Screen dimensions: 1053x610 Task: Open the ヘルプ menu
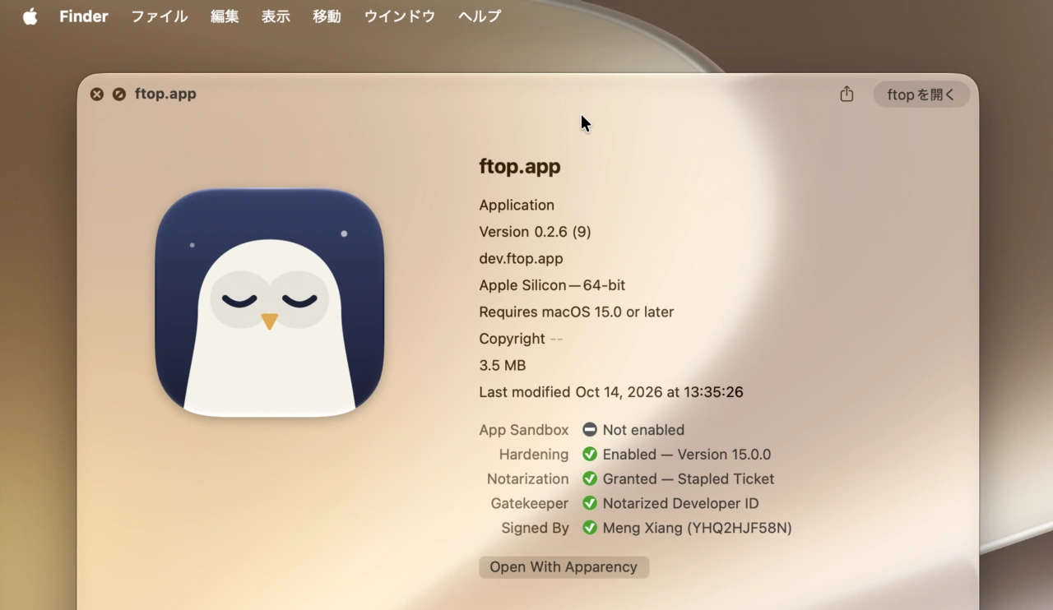(x=480, y=16)
